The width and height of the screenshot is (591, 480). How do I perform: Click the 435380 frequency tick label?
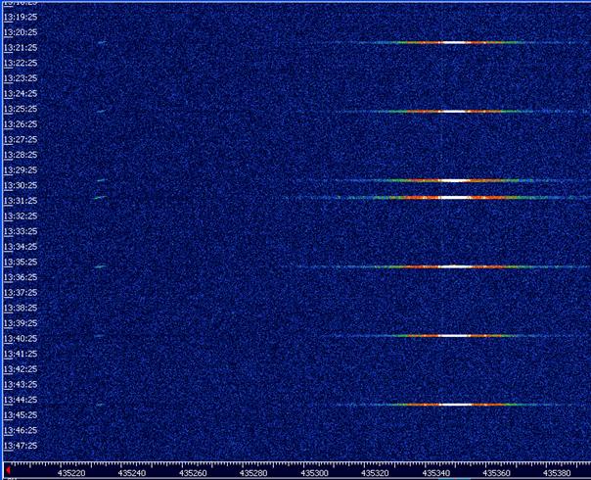pyautogui.click(x=557, y=473)
